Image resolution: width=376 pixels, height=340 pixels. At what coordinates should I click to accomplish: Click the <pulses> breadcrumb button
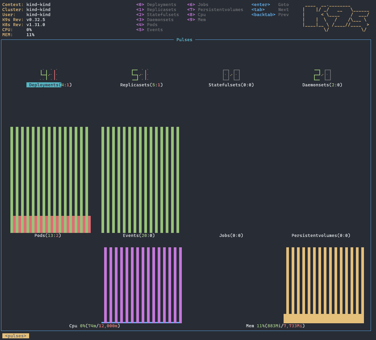15,336
